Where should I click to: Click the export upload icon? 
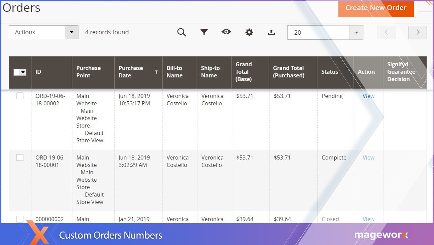point(271,32)
